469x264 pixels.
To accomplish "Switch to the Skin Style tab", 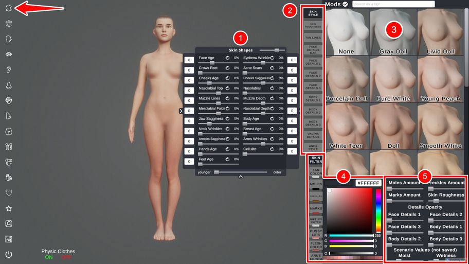I will tap(313, 13).
